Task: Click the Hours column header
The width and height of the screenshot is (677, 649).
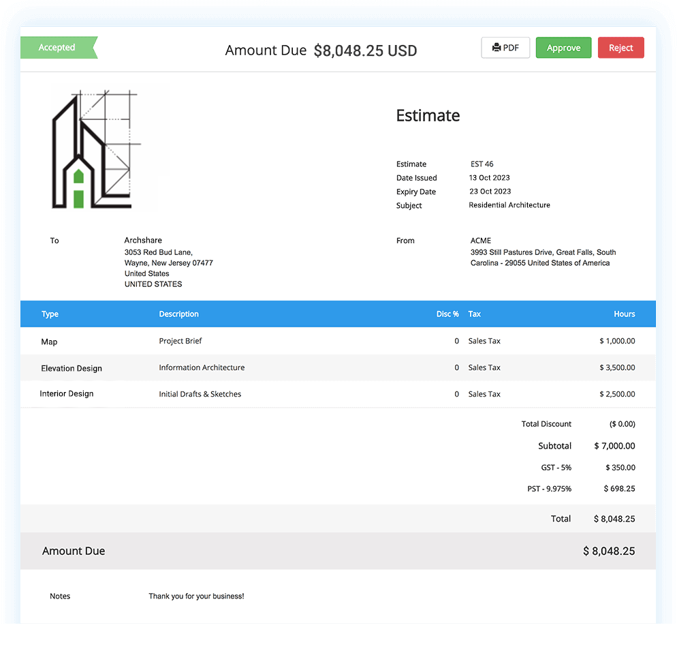Action: tap(624, 314)
